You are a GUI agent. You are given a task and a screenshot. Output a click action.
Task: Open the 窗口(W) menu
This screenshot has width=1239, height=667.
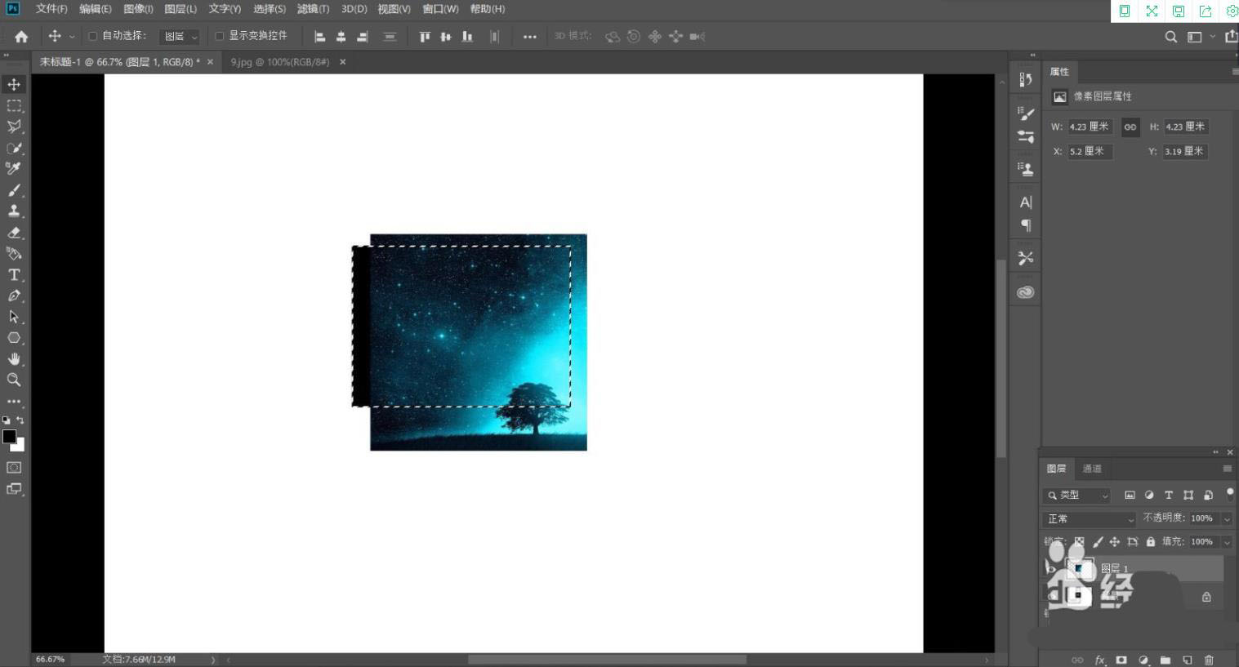pos(440,9)
